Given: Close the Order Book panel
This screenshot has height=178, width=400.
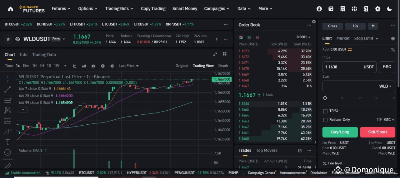Looking at the screenshot, I should coord(314,22).
